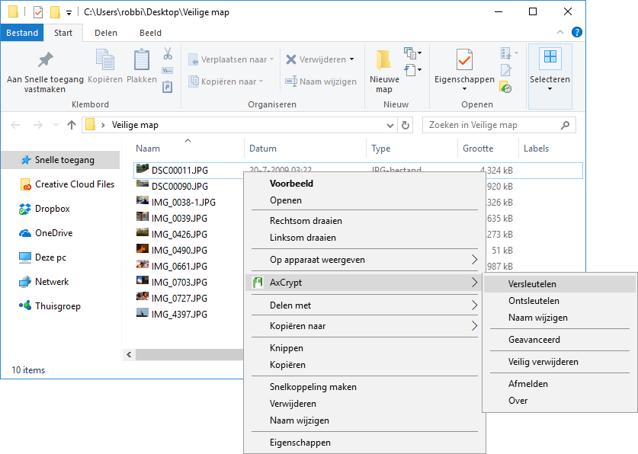Click Eigenschappen in the context menu
638x454 pixels.
click(x=300, y=443)
